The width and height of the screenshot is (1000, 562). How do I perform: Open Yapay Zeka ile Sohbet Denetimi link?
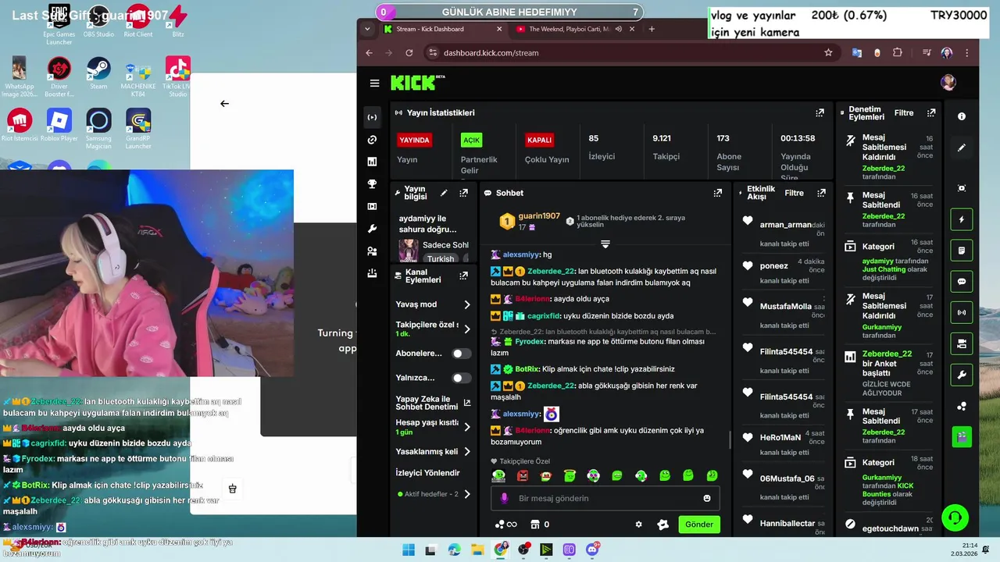pyautogui.click(x=434, y=403)
